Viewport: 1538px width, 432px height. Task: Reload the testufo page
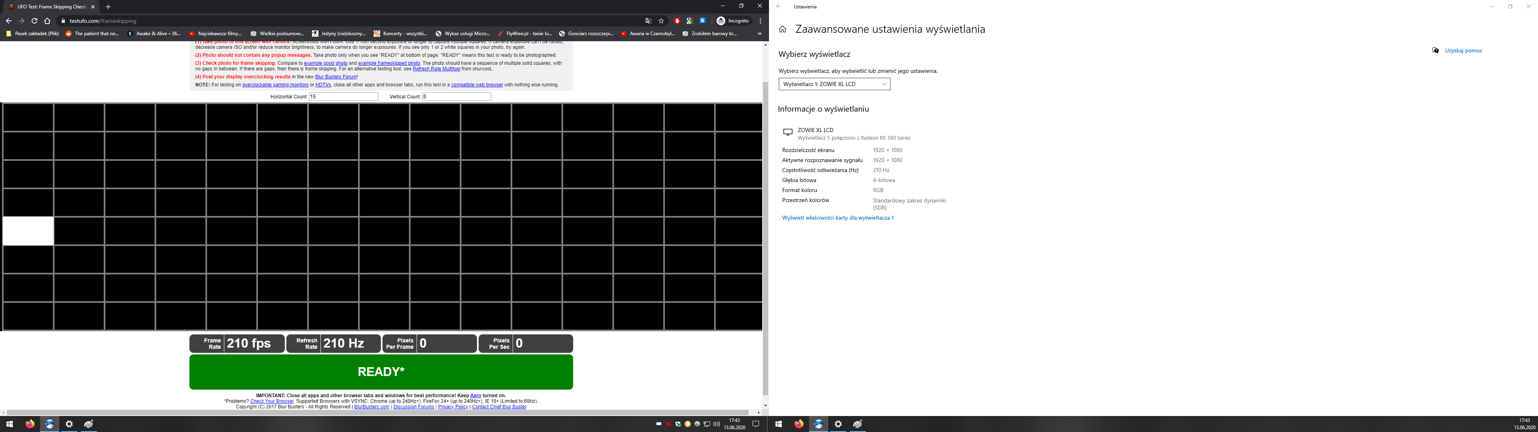[34, 21]
